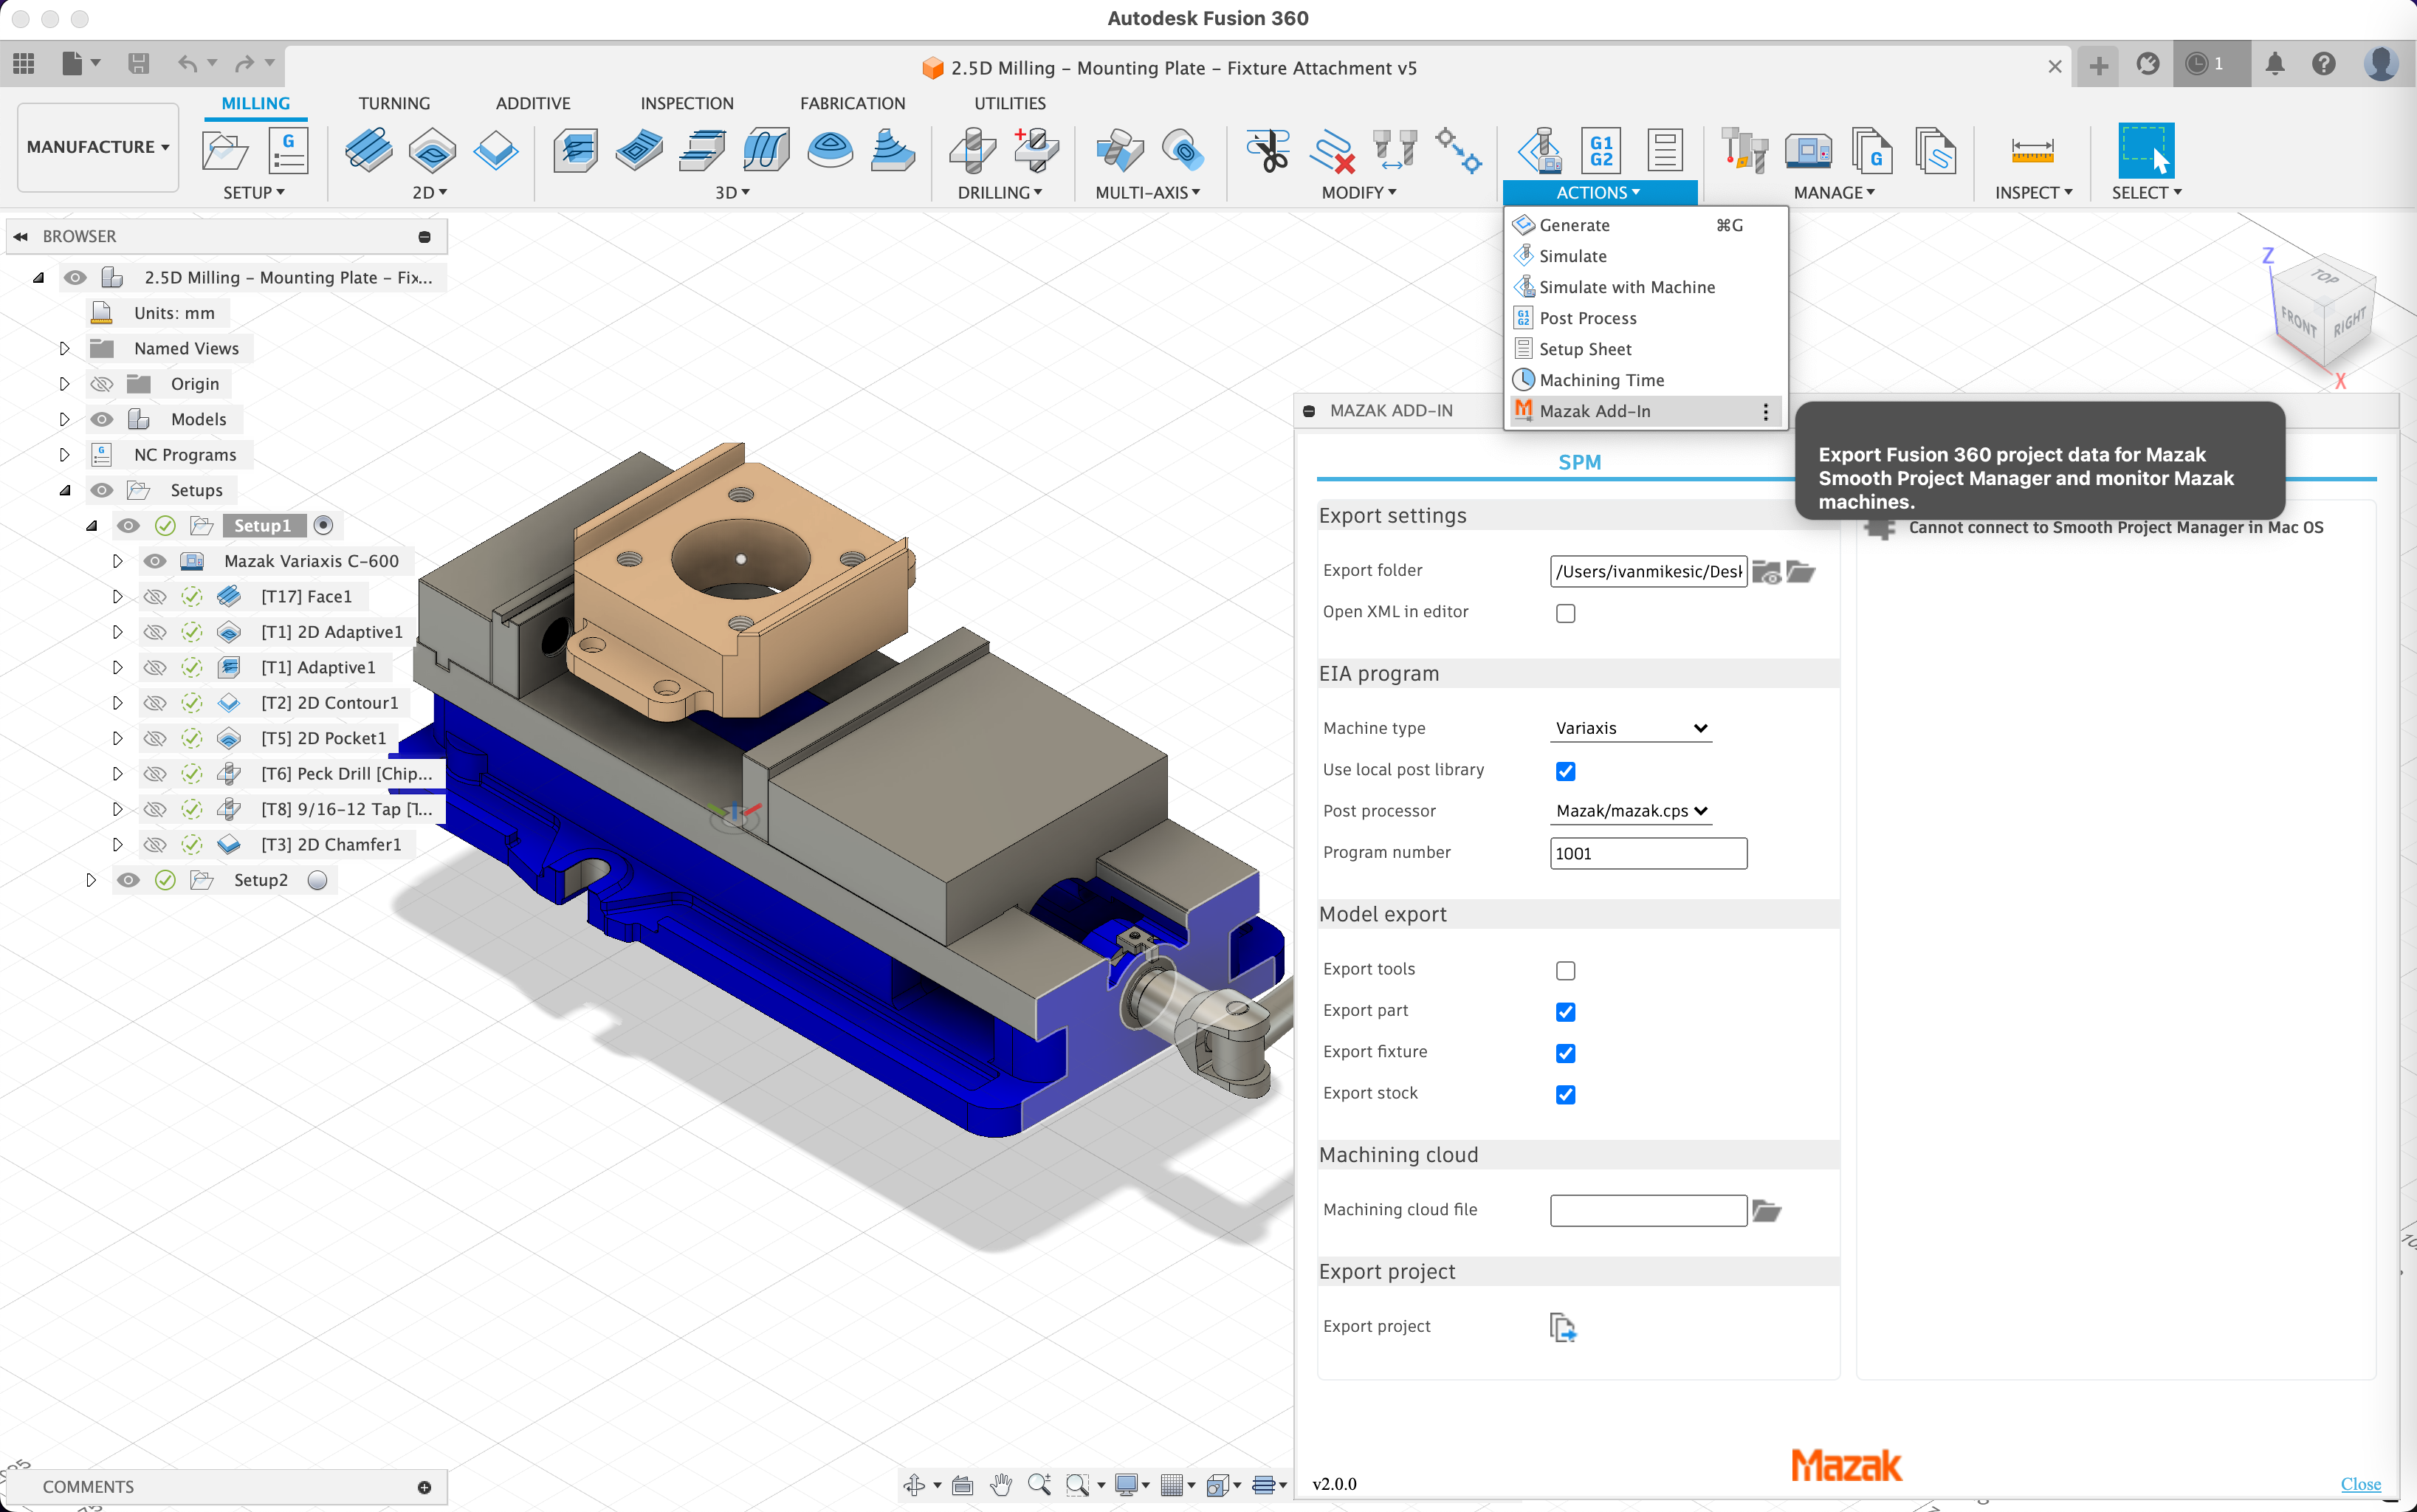Choose Simulate with Machine from Actions menu
This screenshot has height=1512, width=2417.
(x=1626, y=287)
